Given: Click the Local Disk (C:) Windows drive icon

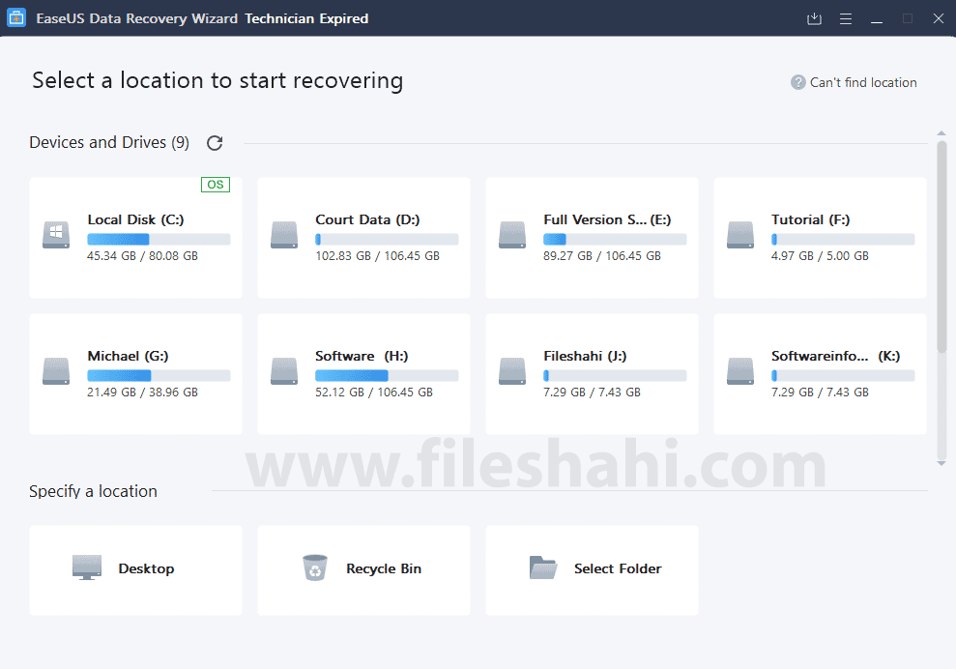Looking at the screenshot, I should [56, 235].
